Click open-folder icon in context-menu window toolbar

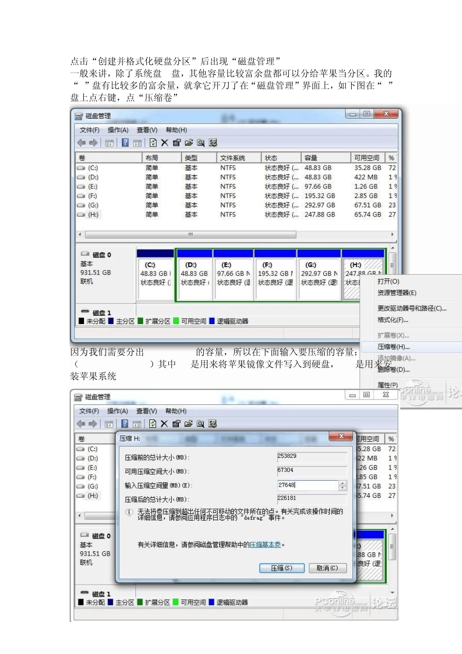[189, 143]
